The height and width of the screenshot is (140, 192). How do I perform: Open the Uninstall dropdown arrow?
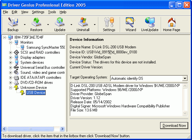[95, 24]
